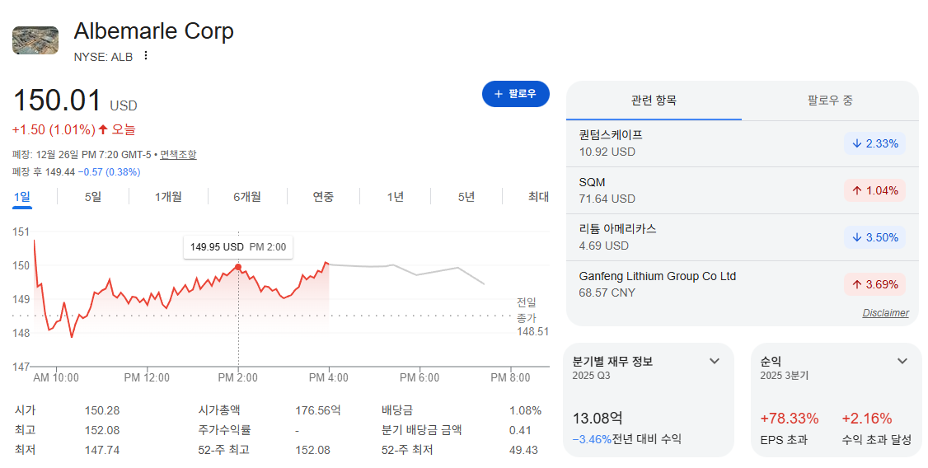Click the red dot marker at PM 2:00 on chart

click(x=238, y=267)
